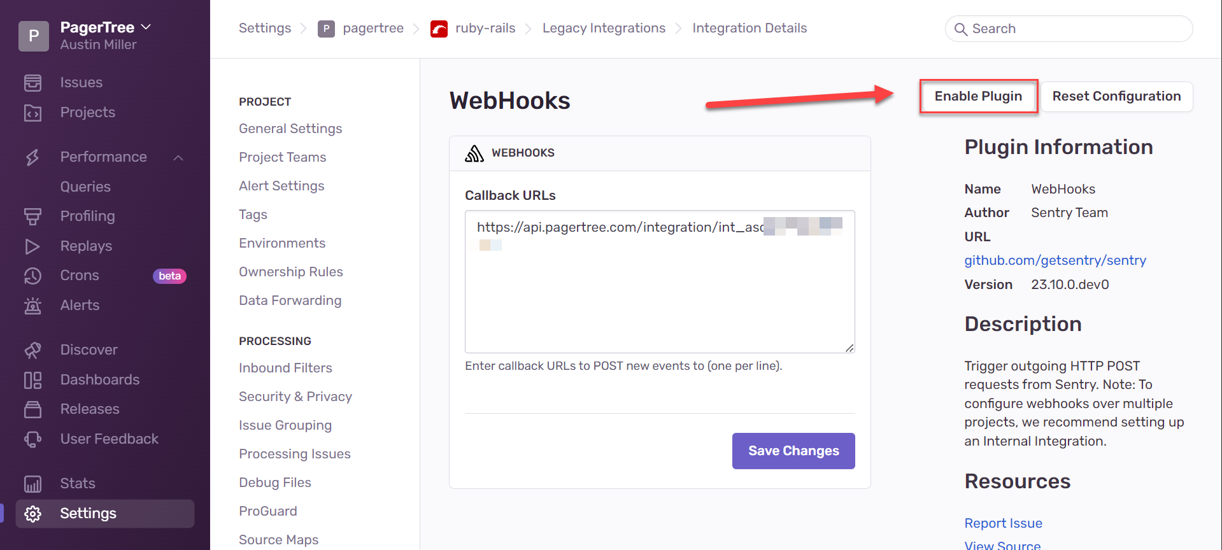Click the Dashboards grid icon

coord(32,380)
